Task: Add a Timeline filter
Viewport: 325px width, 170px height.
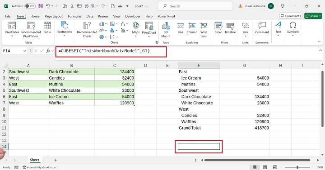Action: [x=230, y=28]
